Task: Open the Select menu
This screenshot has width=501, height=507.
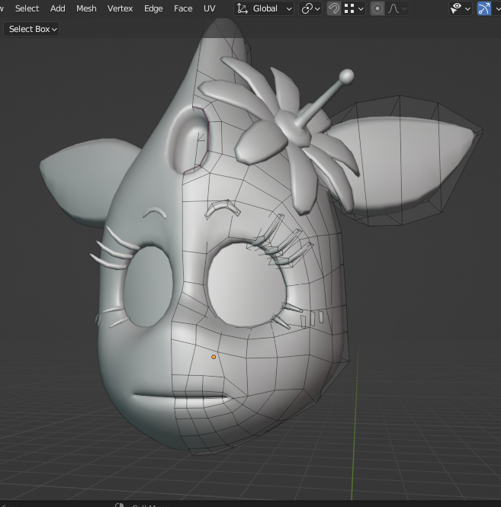Action: 27,8
